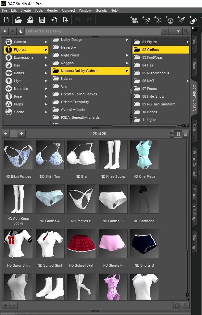Image resolution: width=202 pixels, height=315 pixels.
Task: Click the minus button at panel bottom
Action: pos(14,306)
